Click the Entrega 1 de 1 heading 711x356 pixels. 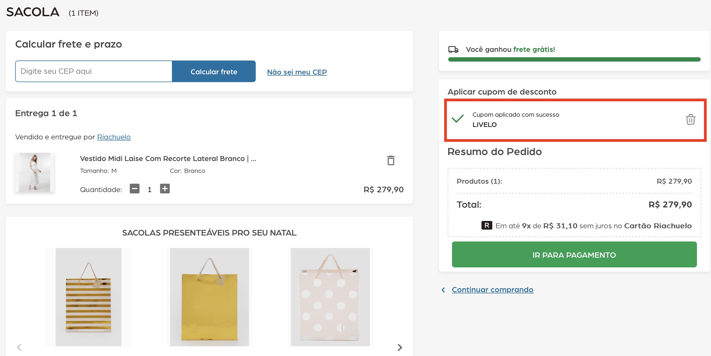(x=46, y=113)
